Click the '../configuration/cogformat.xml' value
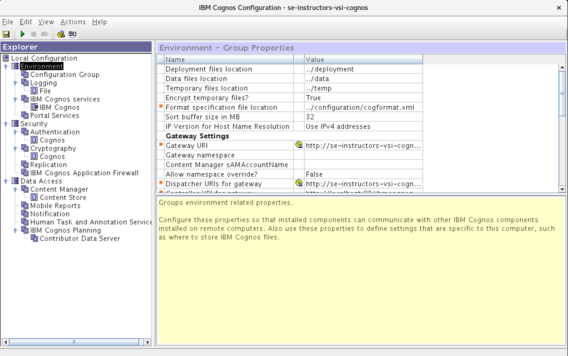Screen dimensions: 568x356 tap(364, 107)
